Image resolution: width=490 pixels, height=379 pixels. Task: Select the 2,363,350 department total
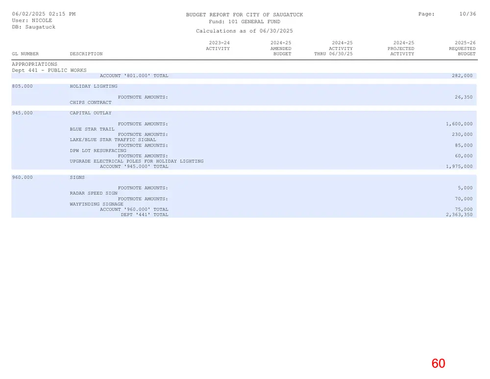(x=459, y=215)
